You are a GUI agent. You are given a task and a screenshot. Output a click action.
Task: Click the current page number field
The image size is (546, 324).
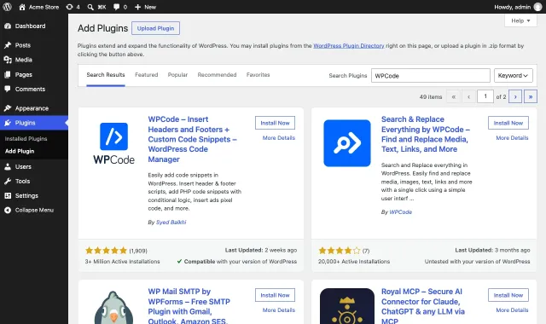tap(485, 96)
